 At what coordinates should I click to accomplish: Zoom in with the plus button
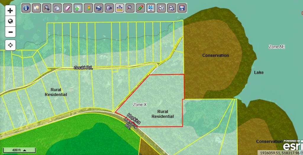tap(10, 11)
